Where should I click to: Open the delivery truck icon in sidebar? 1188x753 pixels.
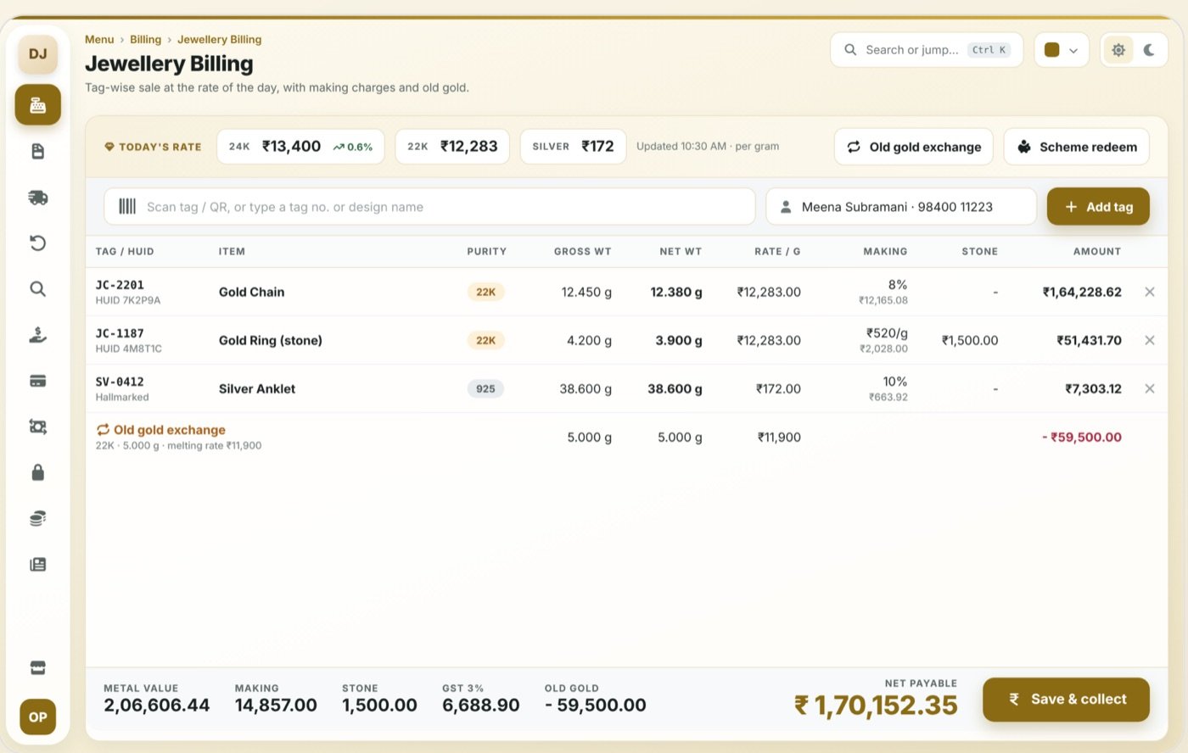tap(37, 198)
